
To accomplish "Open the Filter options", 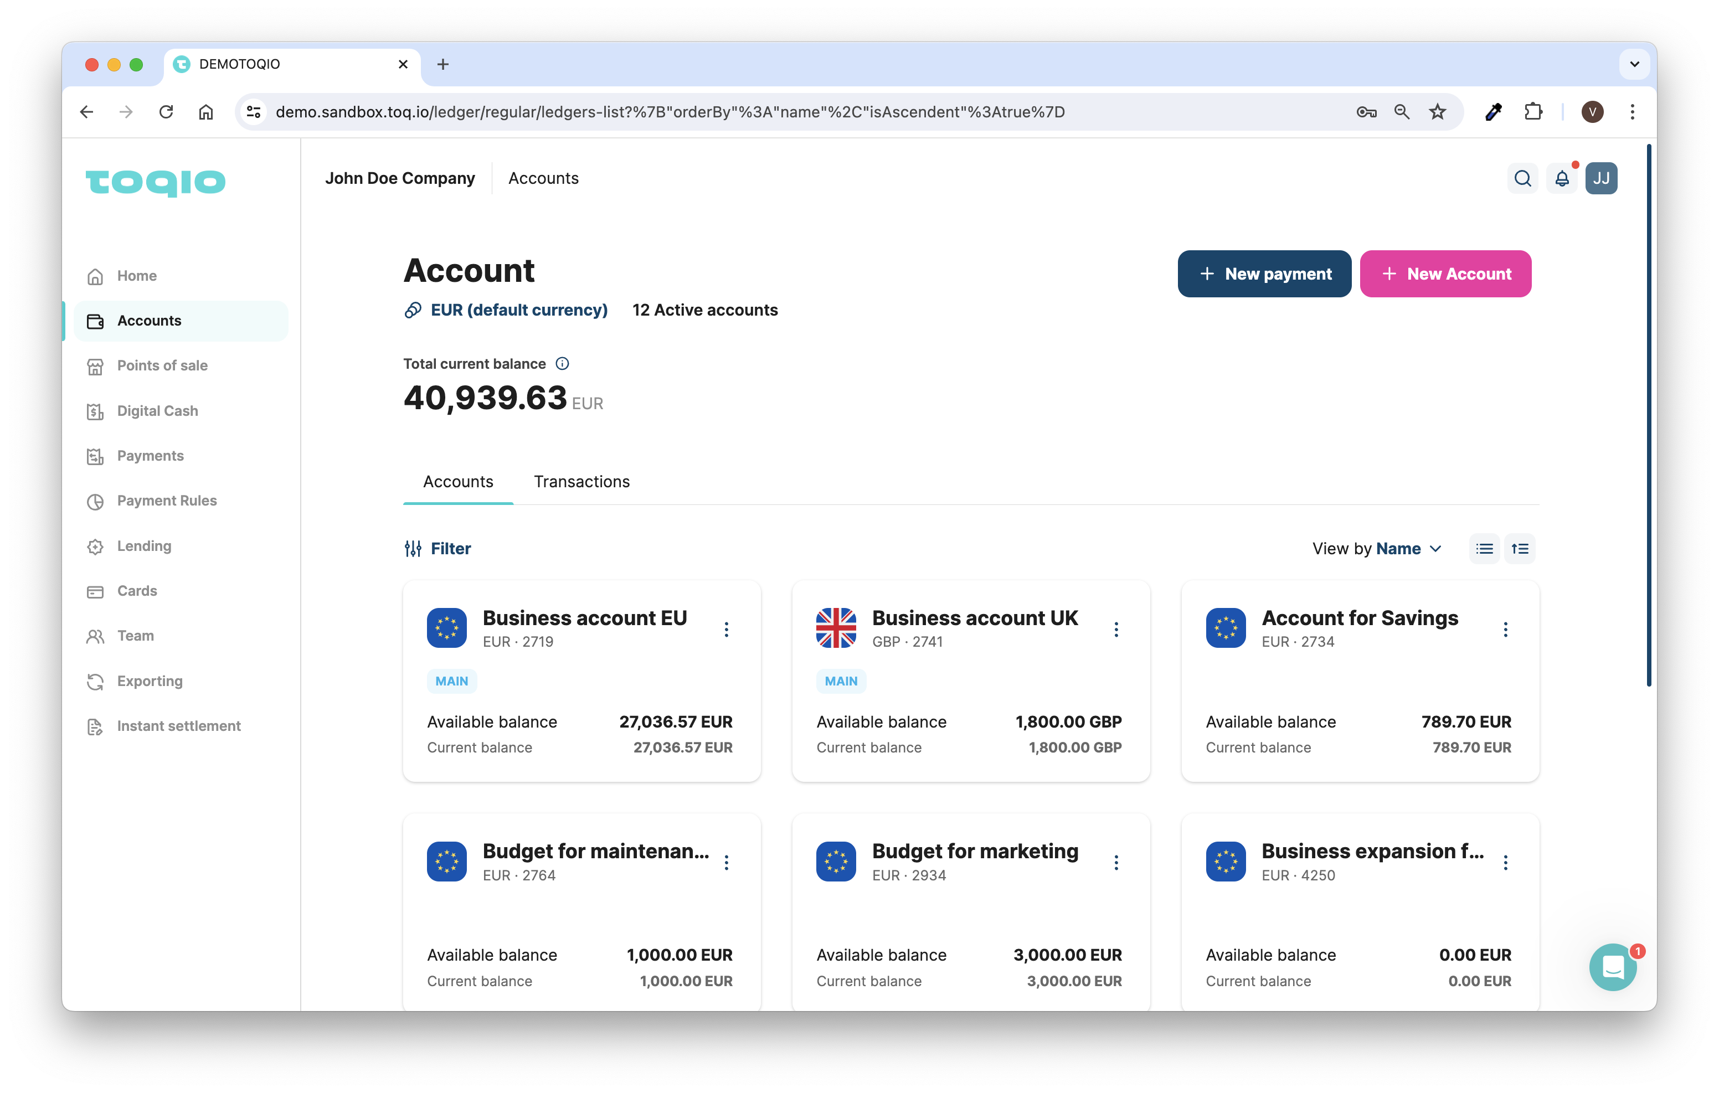I will point(438,549).
